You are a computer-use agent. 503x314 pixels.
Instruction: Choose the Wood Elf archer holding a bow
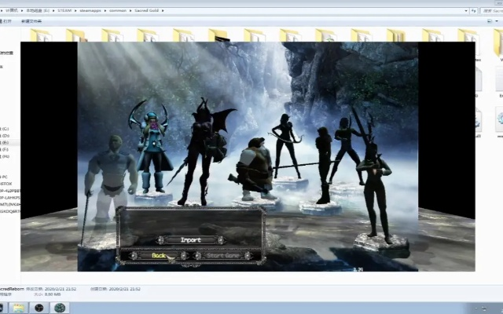tap(285, 145)
